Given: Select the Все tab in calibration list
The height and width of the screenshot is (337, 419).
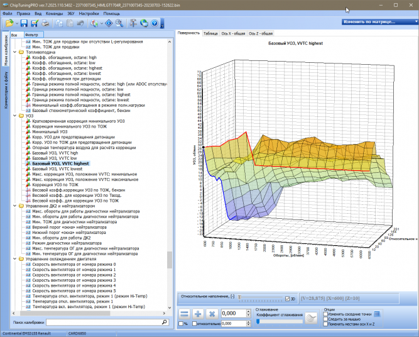Looking at the screenshot, I should (x=16, y=35).
